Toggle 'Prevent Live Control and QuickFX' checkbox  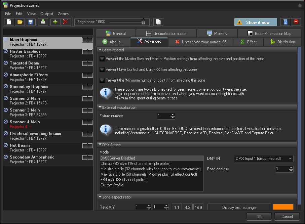[x=102, y=70]
